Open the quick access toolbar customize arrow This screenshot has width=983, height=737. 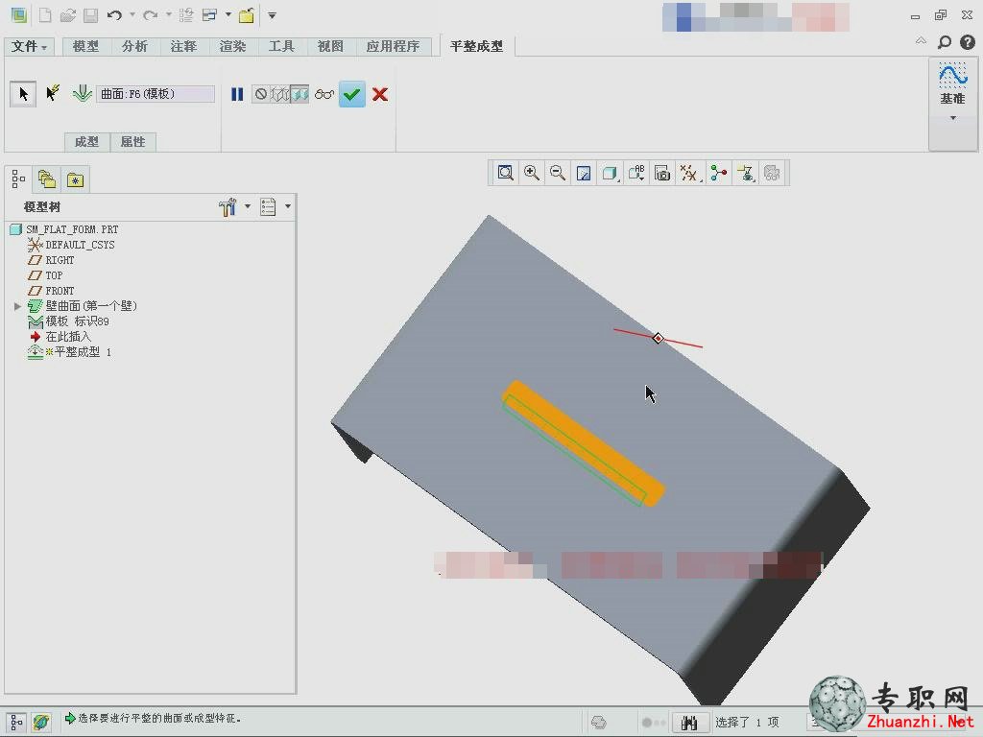tap(272, 15)
